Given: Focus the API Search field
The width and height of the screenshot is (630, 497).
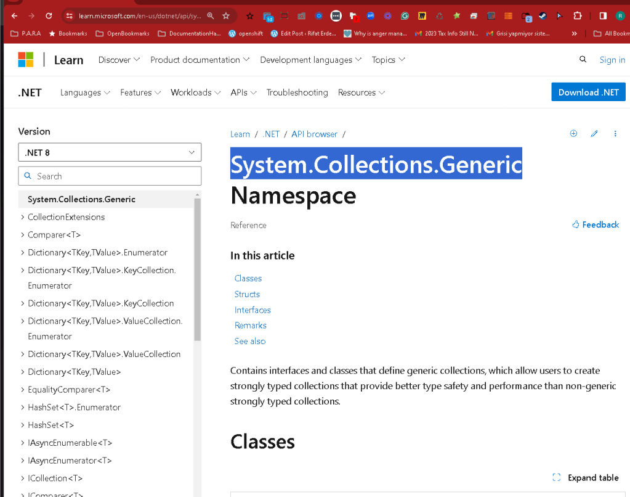Looking at the screenshot, I should click(110, 176).
